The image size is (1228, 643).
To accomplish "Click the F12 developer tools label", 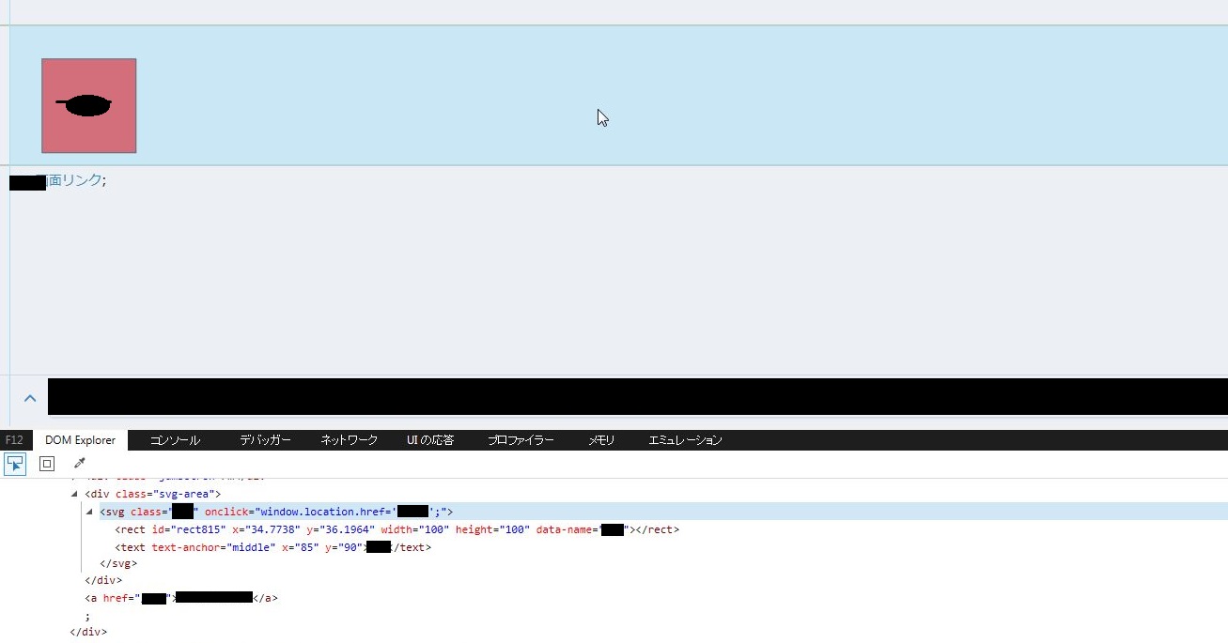I will [x=14, y=440].
